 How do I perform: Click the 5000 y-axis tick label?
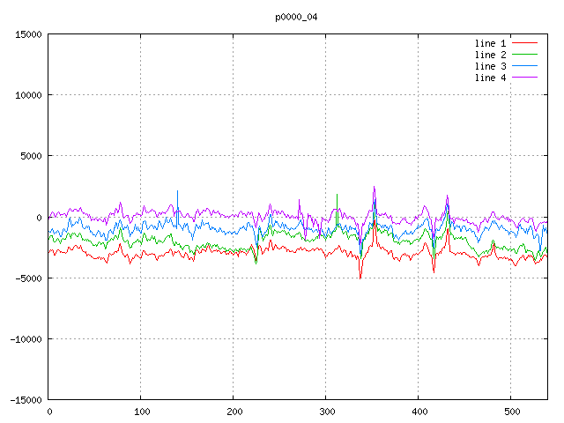pos(31,156)
